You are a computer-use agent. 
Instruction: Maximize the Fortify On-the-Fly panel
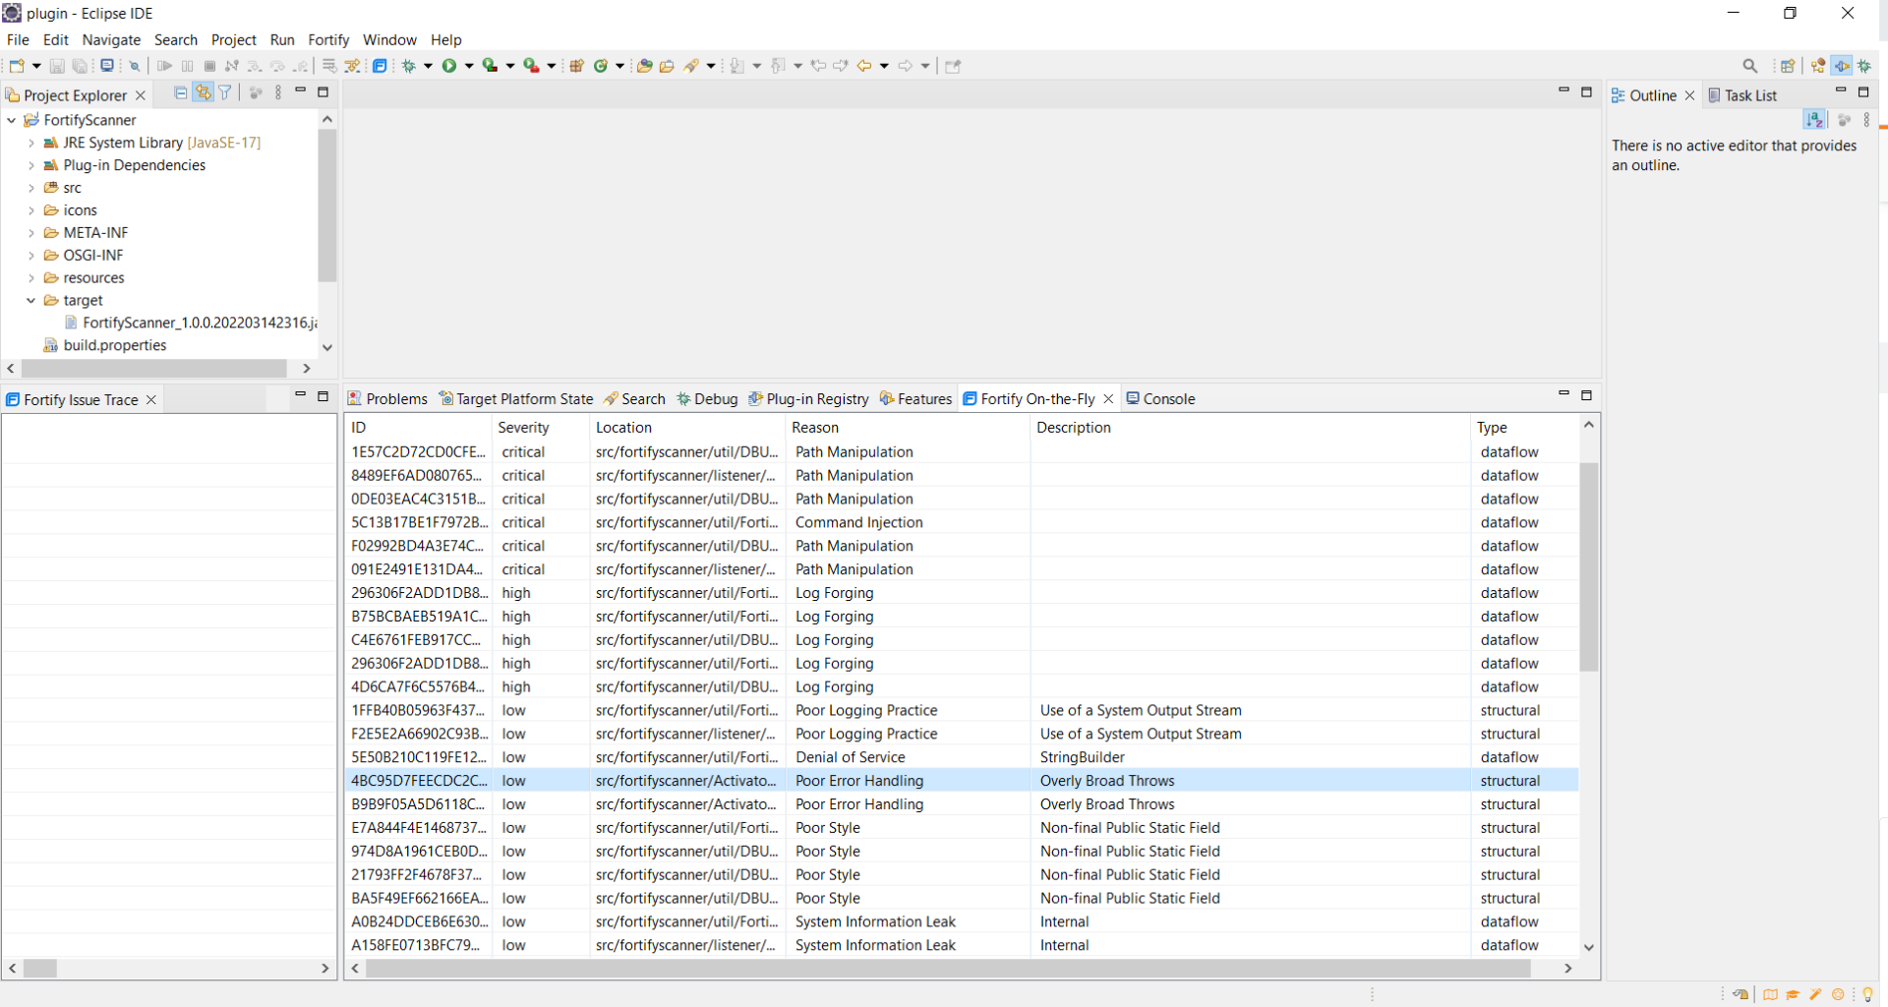[x=1586, y=395]
